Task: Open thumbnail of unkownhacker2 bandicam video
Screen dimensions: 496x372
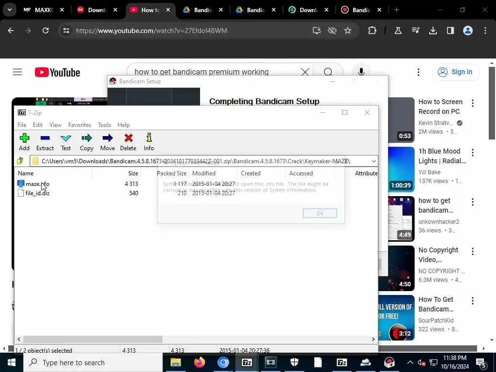Action: 401,218
